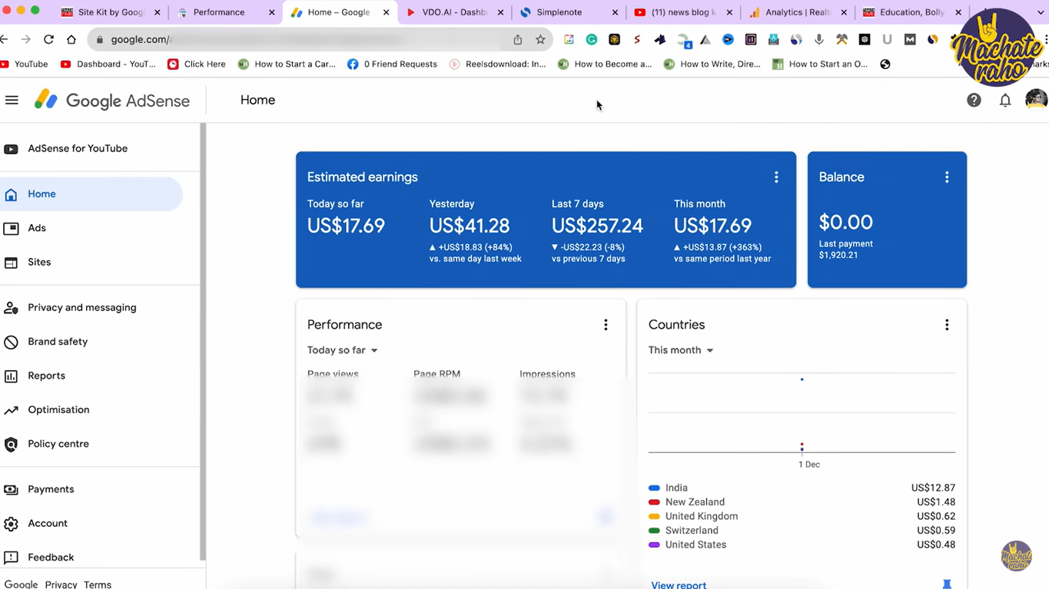Screen dimensions: 1049x589
Task: Bookmark this page with star icon
Action: [540, 39]
